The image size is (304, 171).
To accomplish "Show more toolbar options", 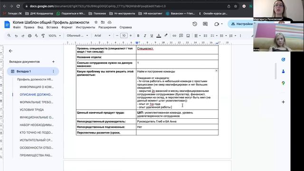I will (x=240, y=36).
